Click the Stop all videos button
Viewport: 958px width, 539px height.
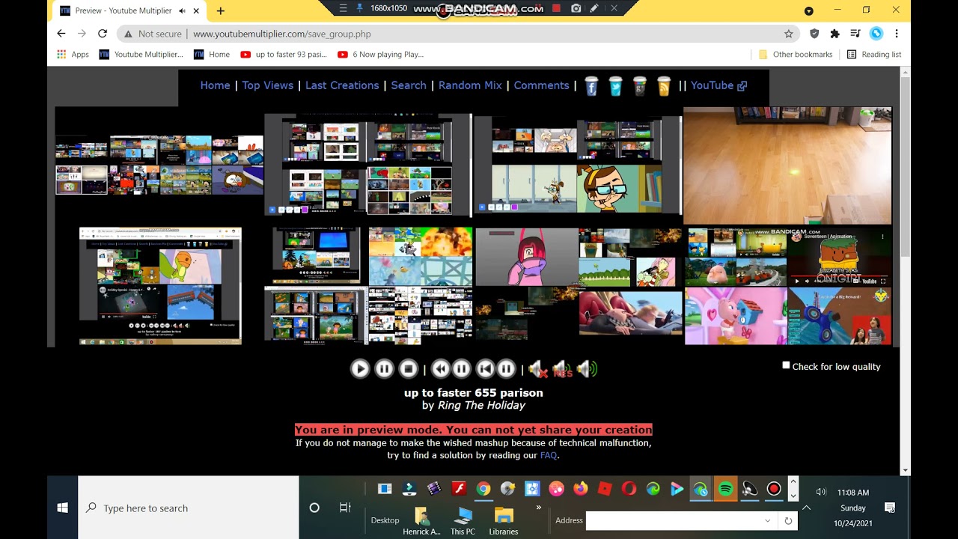[x=408, y=368]
